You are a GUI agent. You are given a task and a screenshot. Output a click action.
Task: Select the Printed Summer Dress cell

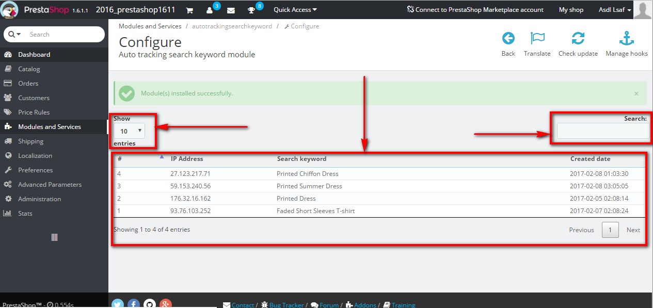click(x=309, y=186)
